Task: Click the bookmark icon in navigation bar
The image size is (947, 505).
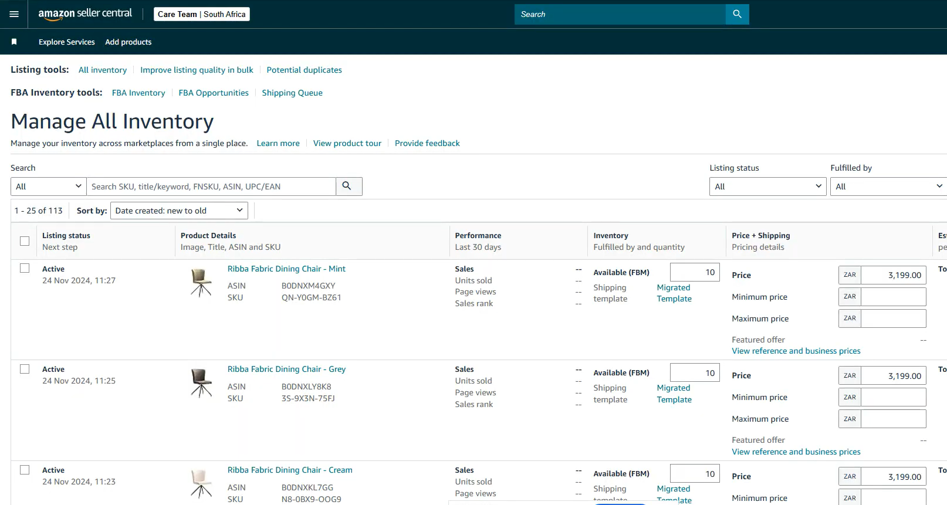Action: click(x=14, y=42)
